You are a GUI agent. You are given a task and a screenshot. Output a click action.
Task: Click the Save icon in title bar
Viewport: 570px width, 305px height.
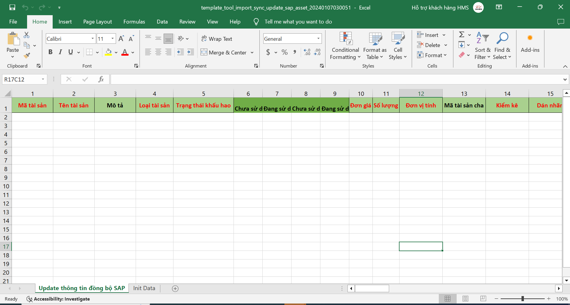coord(12,7)
